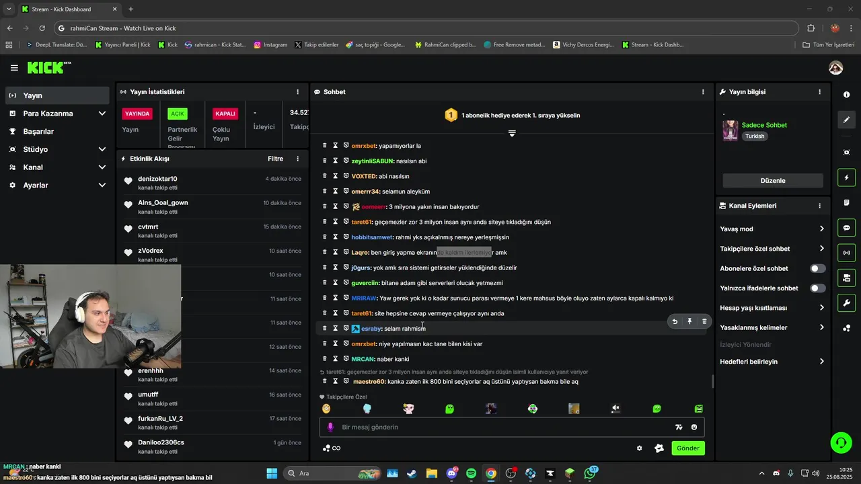Click the Sadece Sohbet category thumbnail
861x484 pixels.
(731, 130)
